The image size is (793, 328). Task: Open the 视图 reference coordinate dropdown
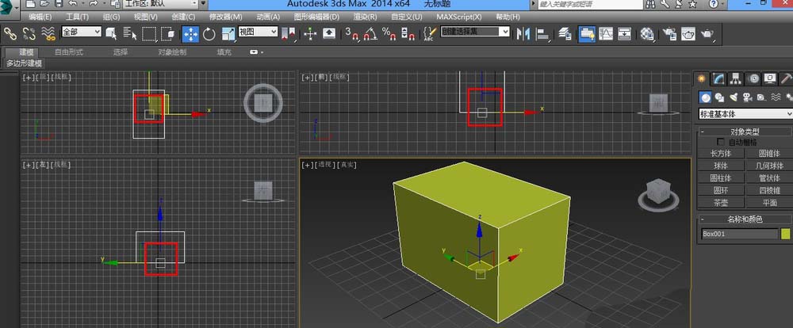(258, 32)
